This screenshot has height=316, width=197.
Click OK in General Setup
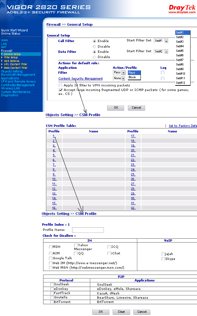(x=116, y=108)
